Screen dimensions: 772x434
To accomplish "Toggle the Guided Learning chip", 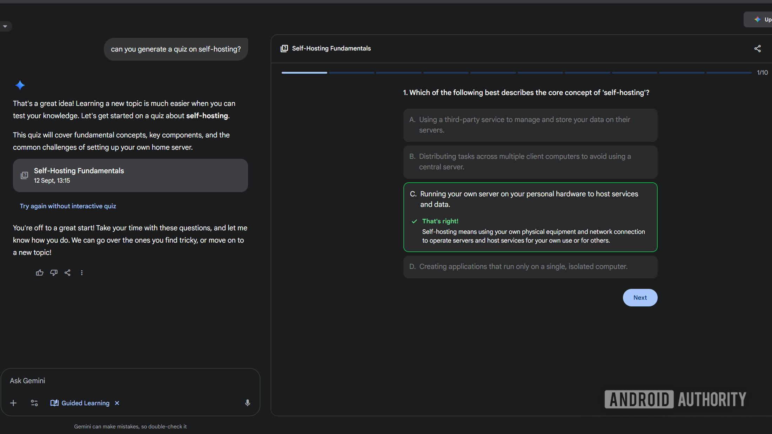I will click(80, 403).
